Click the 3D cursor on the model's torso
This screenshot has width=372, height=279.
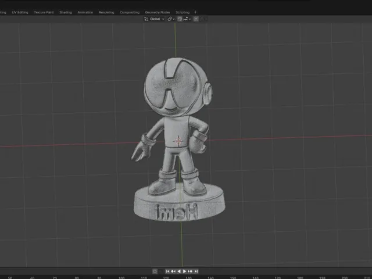178,141
